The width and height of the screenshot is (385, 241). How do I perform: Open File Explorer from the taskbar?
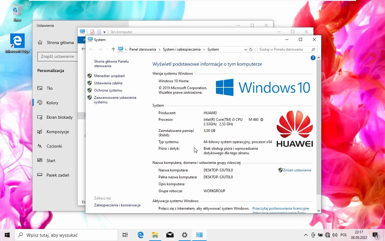point(155,235)
